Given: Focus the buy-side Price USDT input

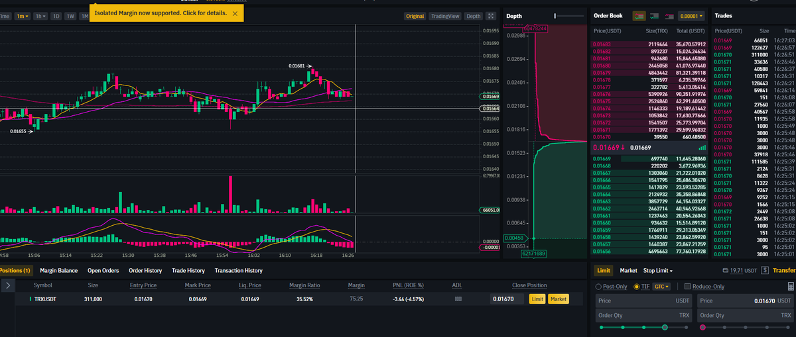Looking at the screenshot, I should pyautogui.click(x=643, y=301).
